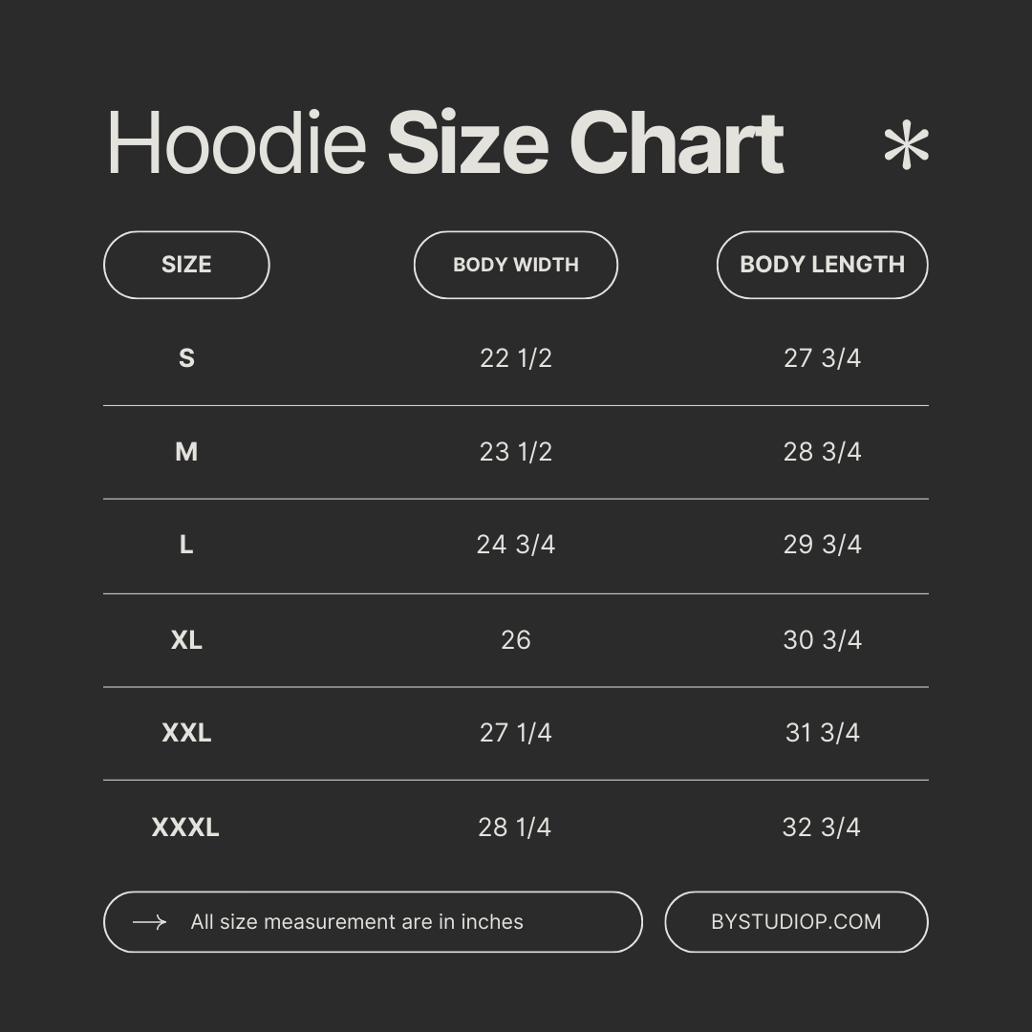The width and height of the screenshot is (1032, 1032).
Task: Pick the XL size row label
Action: pyautogui.click(x=186, y=640)
